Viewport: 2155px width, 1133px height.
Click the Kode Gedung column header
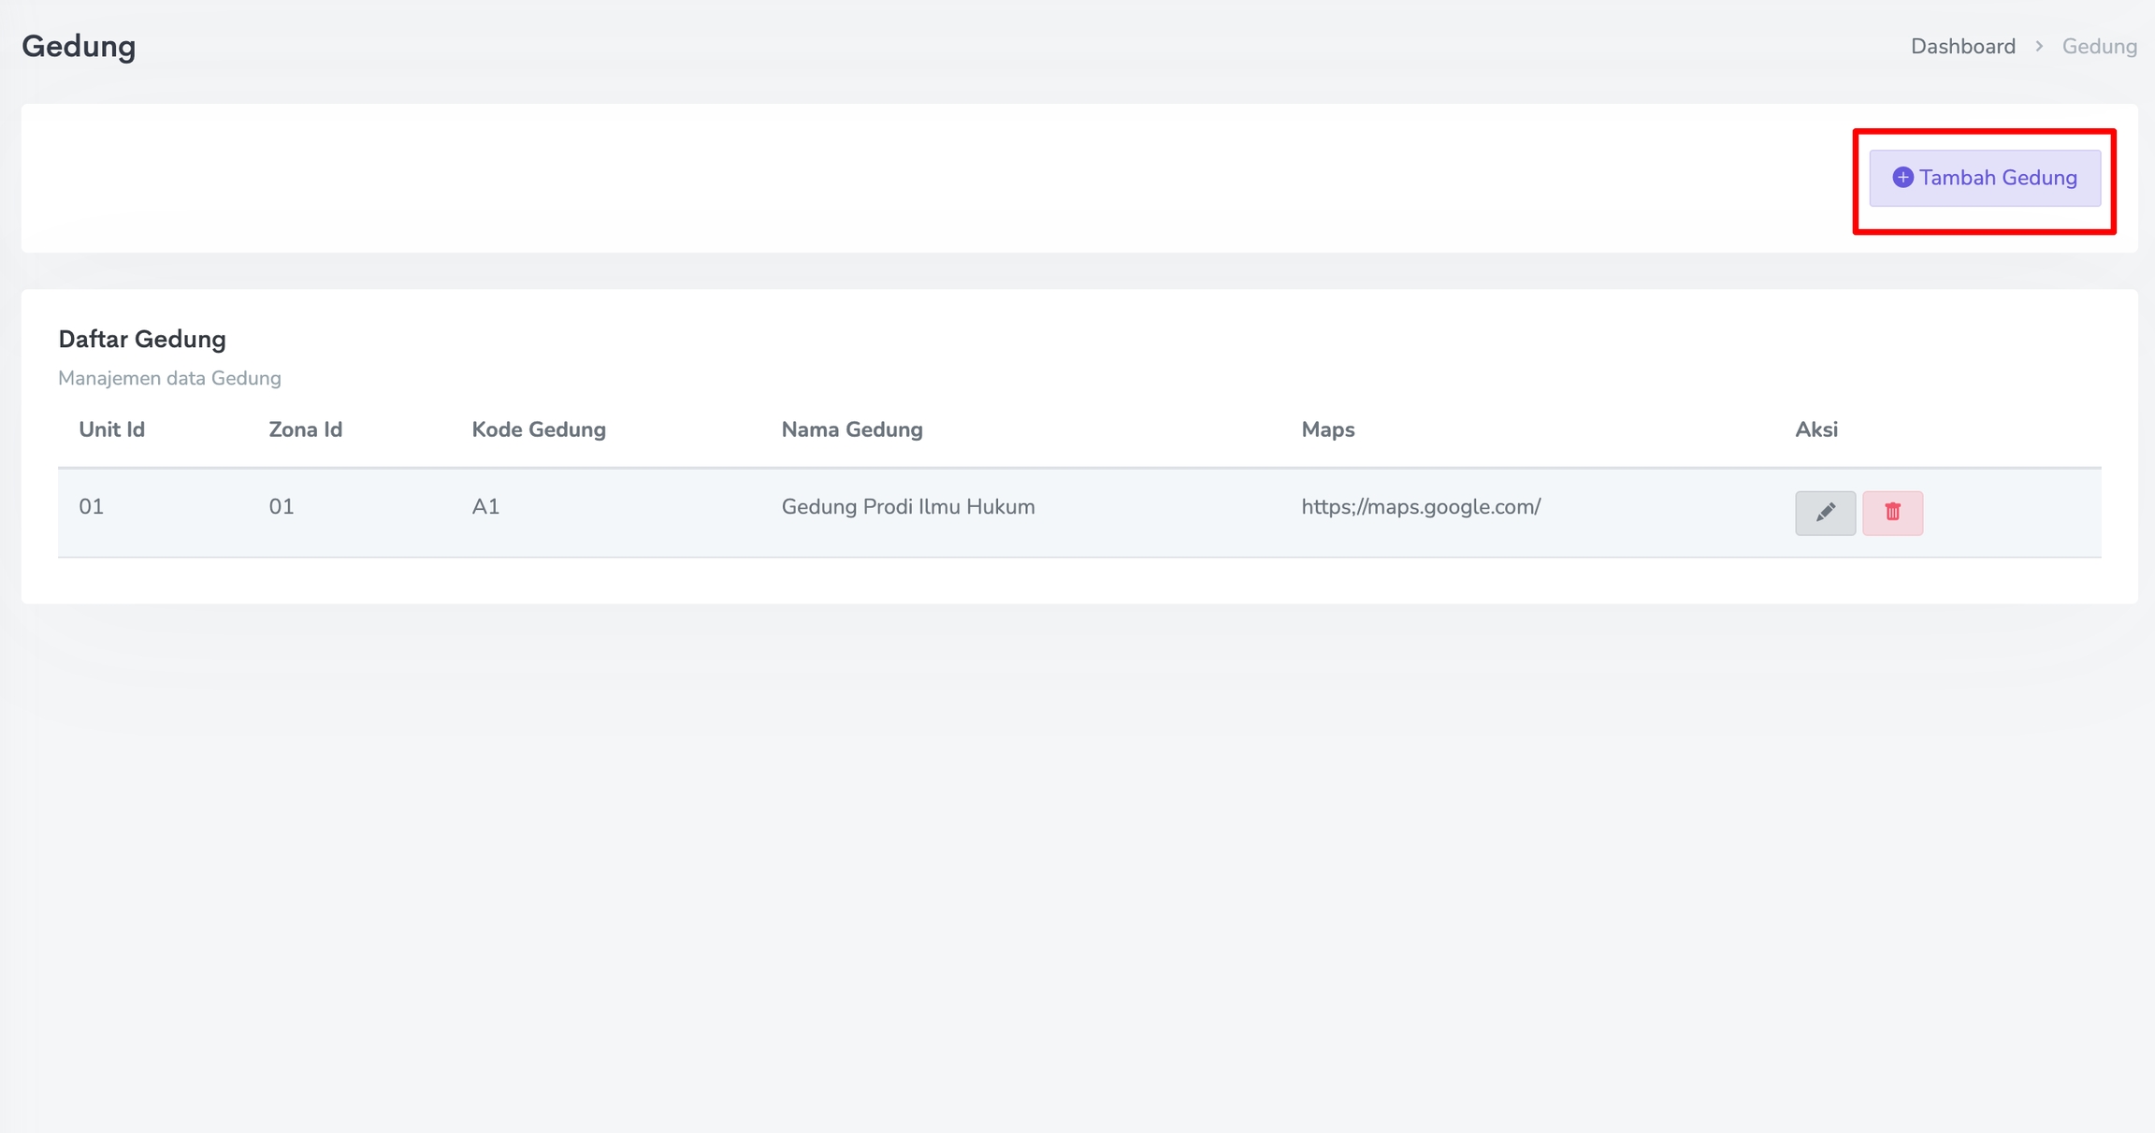click(x=538, y=429)
